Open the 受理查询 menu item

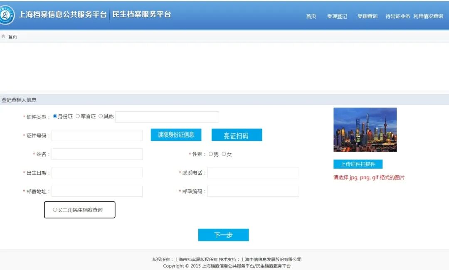click(x=367, y=17)
